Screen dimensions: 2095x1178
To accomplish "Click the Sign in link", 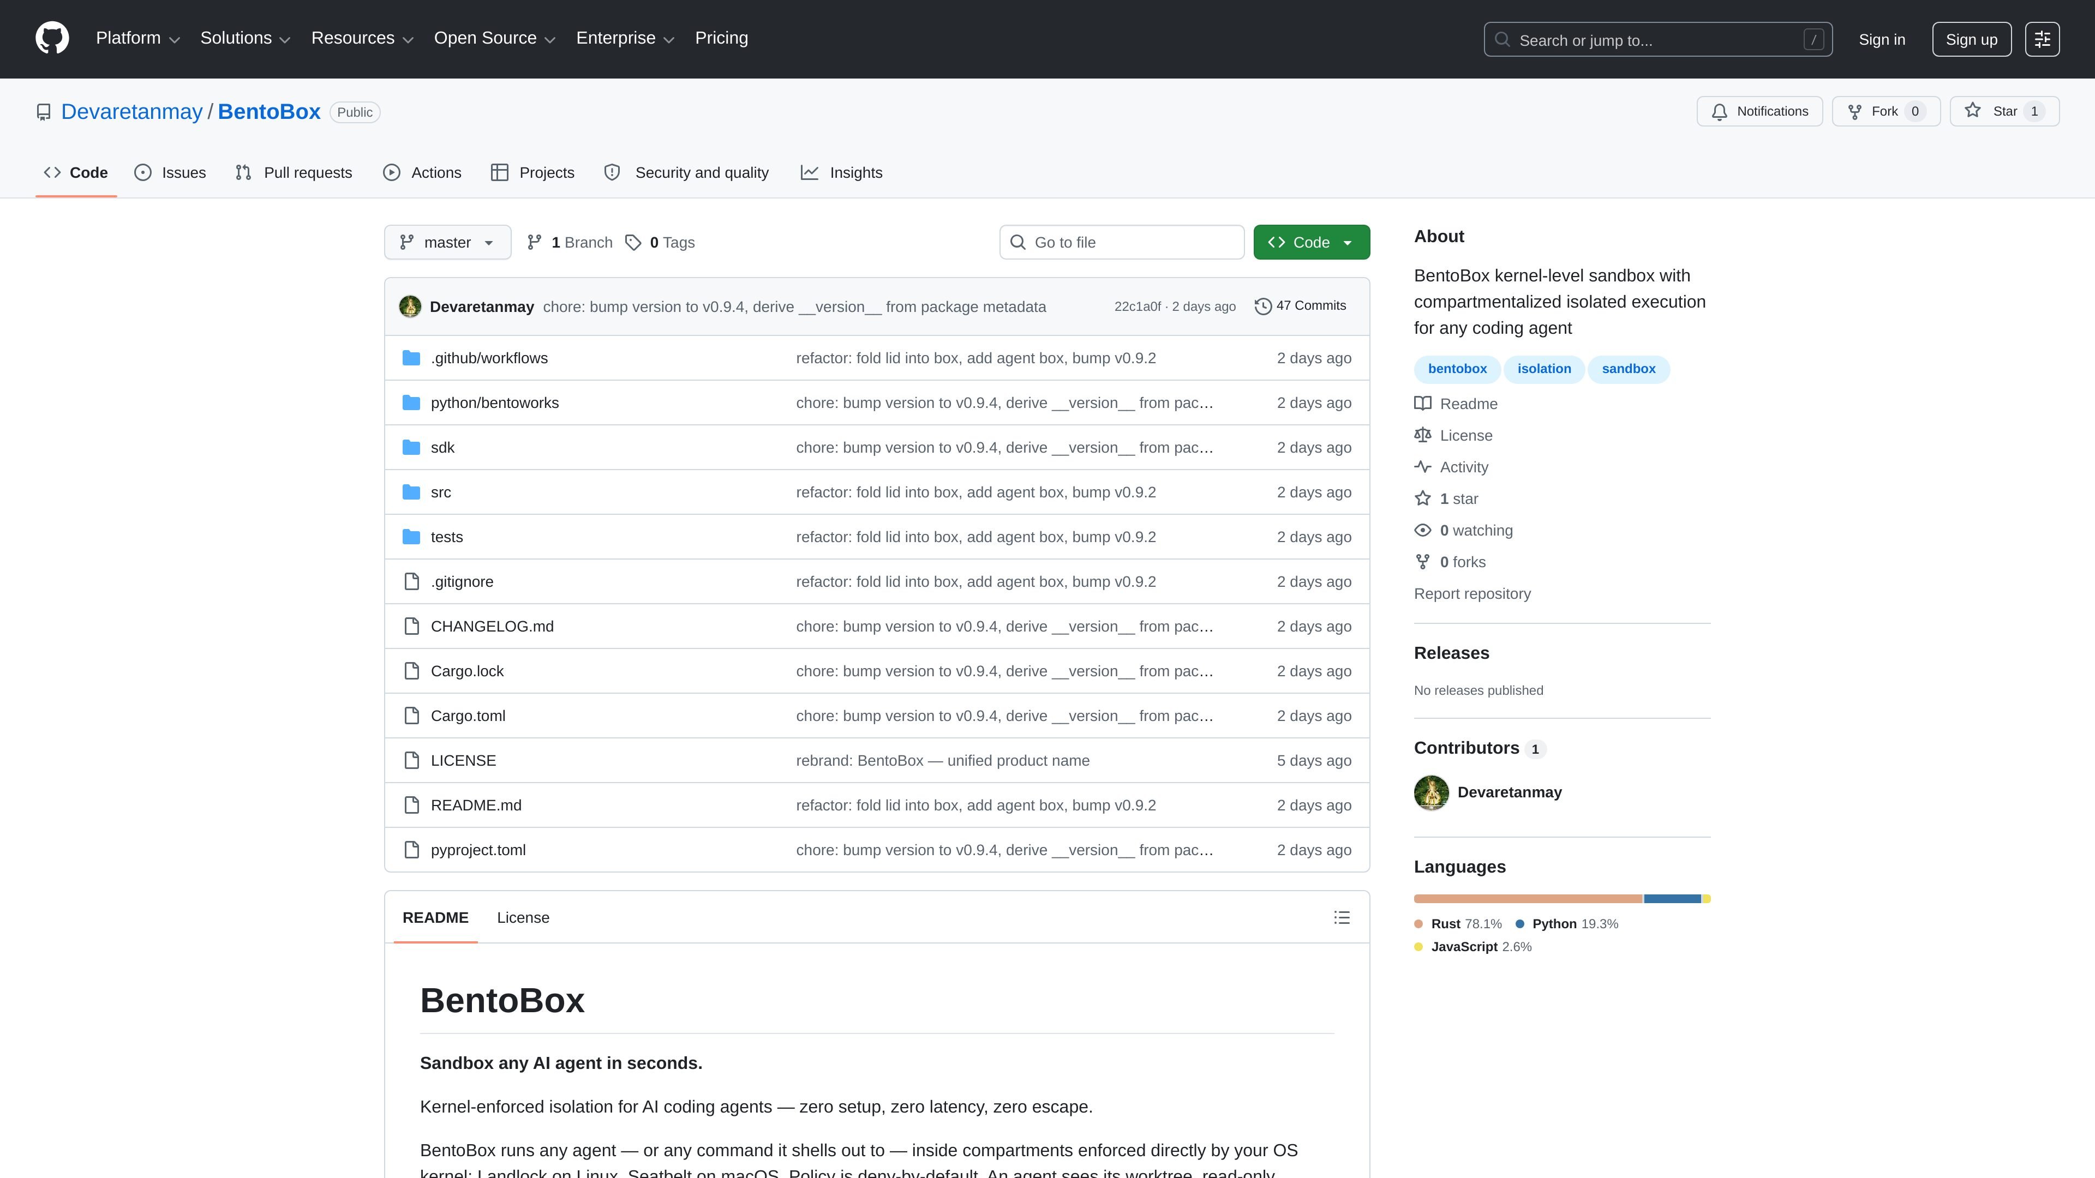I will click(x=1882, y=39).
